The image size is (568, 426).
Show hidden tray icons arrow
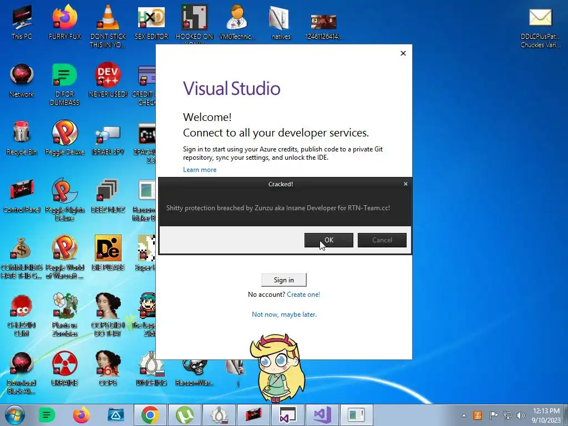[464, 415]
